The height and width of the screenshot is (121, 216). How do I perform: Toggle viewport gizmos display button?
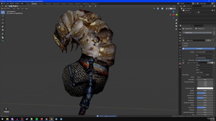click(158, 9)
